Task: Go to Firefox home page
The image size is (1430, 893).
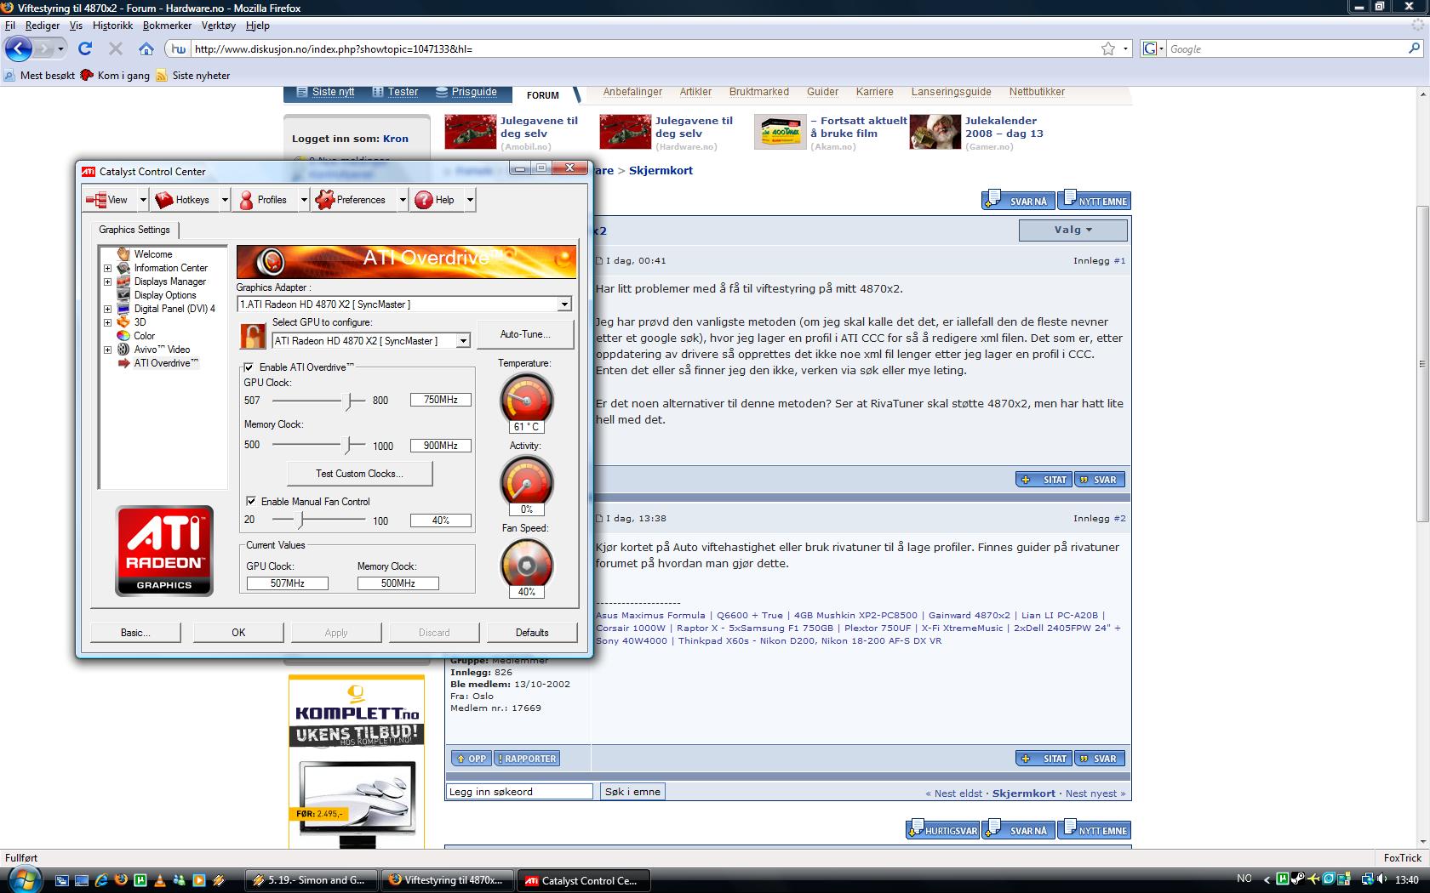Action: pos(146,48)
